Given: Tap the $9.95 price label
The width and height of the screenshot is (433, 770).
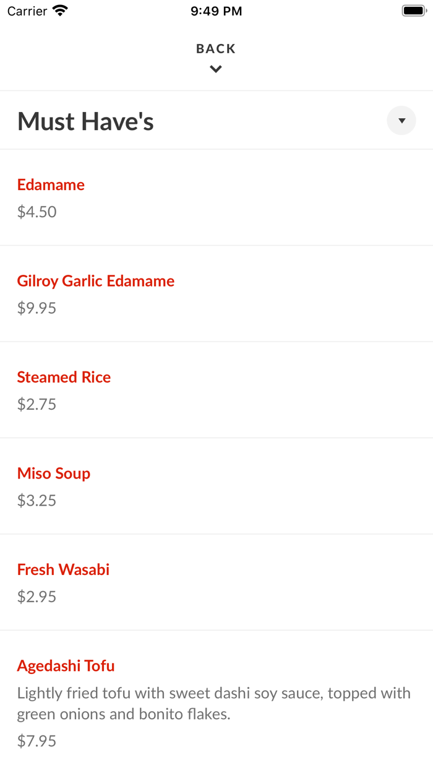Looking at the screenshot, I should tap(36, 308).
